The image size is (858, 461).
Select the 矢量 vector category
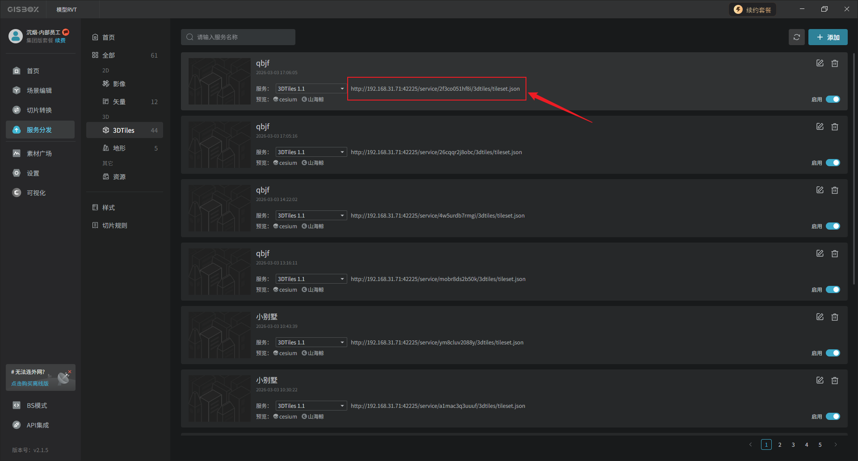(119, 102)
